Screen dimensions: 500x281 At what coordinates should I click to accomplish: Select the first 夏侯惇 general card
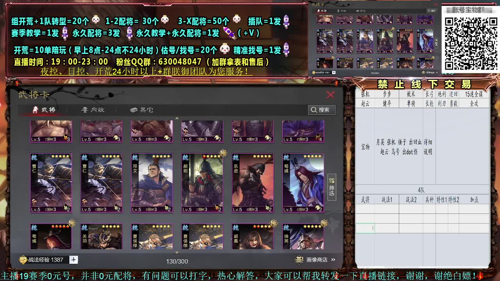click(x=152, y=236)
